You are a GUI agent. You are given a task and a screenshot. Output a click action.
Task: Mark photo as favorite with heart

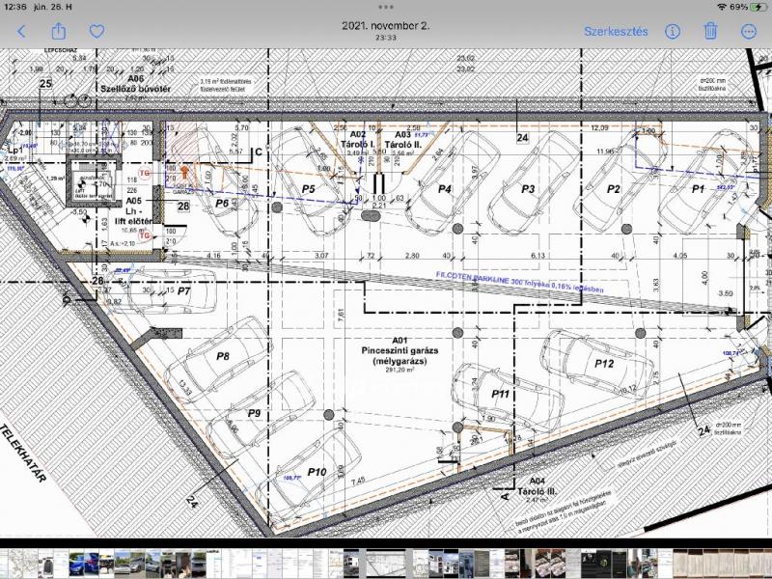(x=96, y=32)
